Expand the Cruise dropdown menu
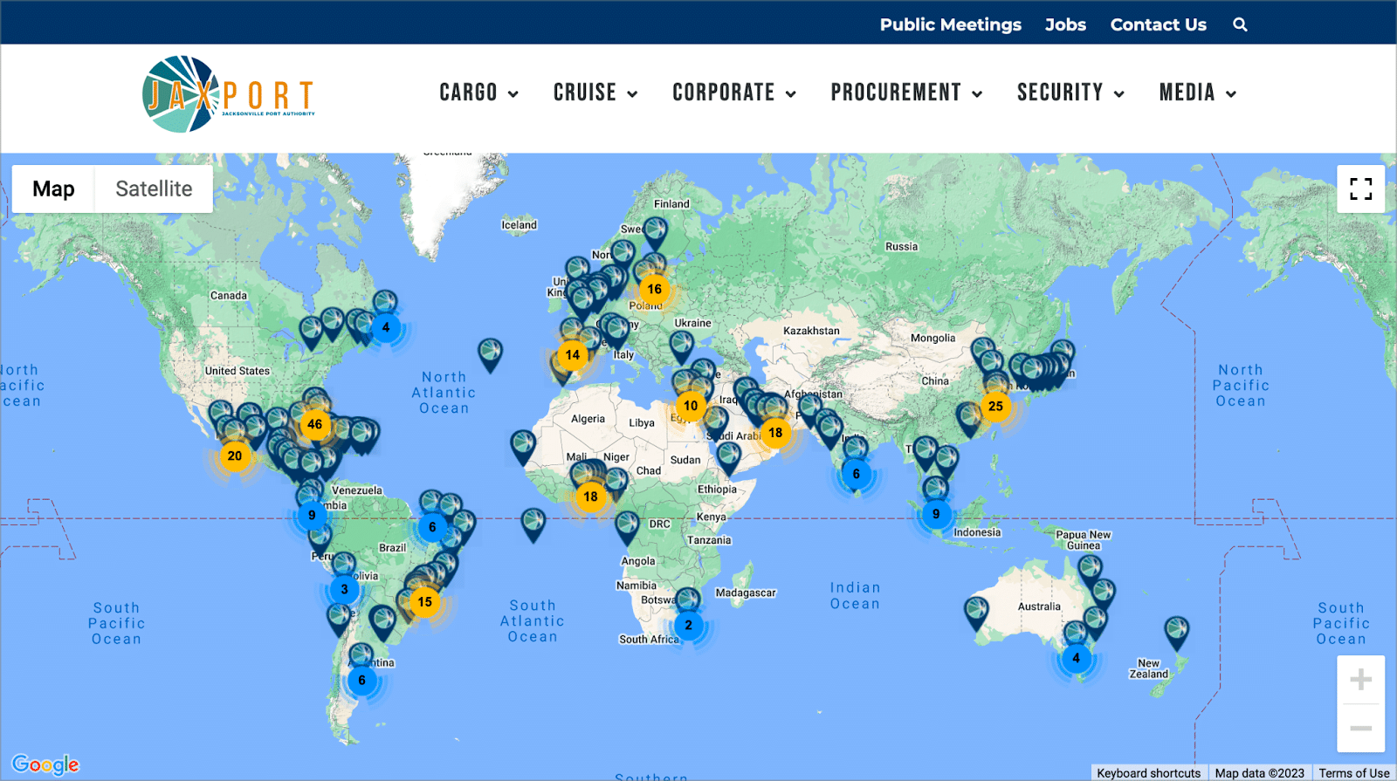The image size is (1397, 781). 595,92
